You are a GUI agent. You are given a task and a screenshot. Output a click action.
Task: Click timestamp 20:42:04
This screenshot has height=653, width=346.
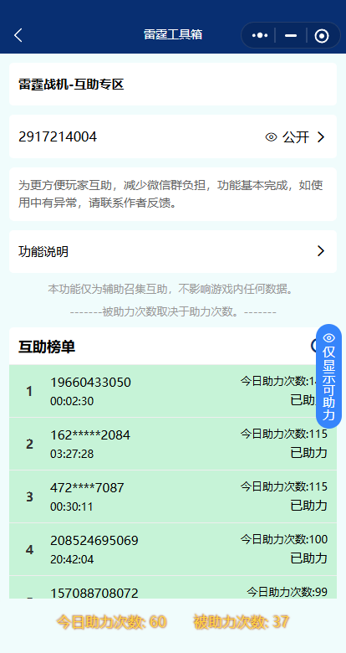pos(72,559)
